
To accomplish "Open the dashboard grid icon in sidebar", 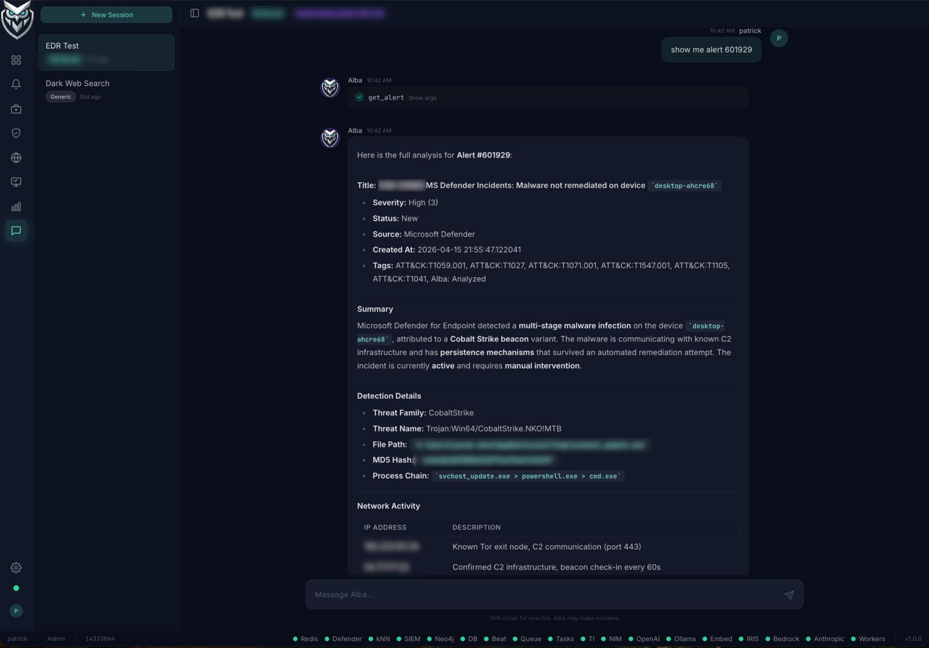I will point(16,60).
